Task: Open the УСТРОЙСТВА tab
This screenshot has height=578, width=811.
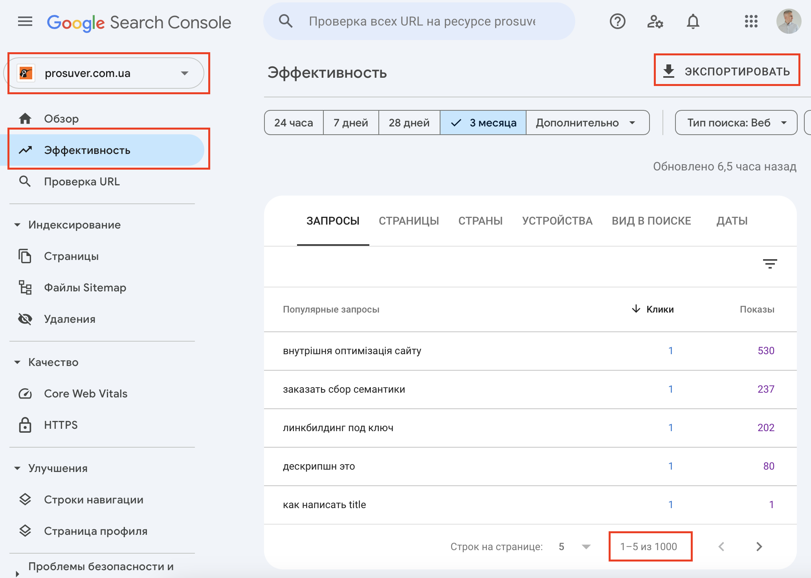Action: coord(557,221)
